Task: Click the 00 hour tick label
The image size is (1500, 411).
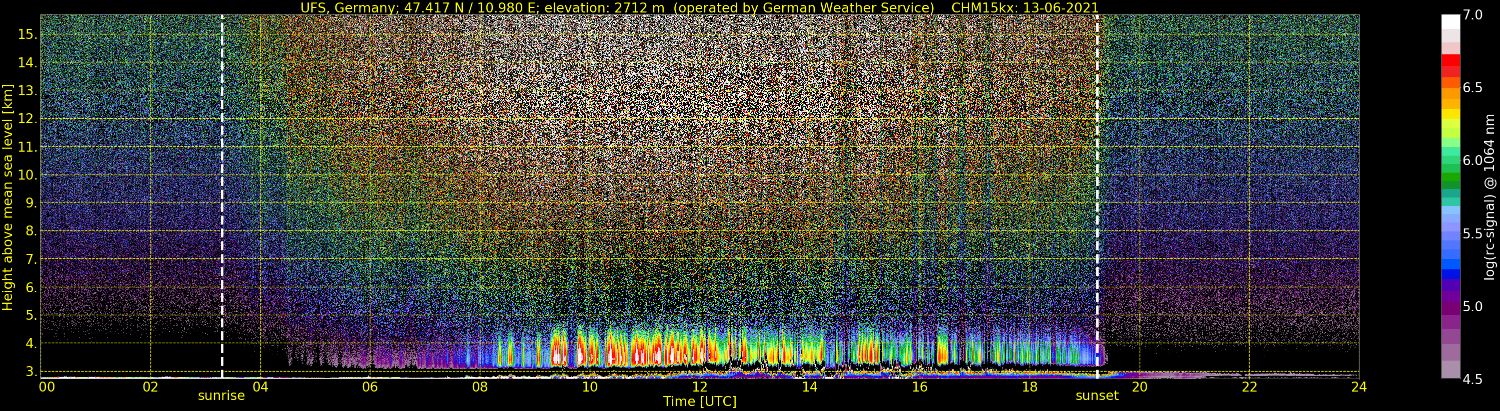Action: [x=46, y=387]
